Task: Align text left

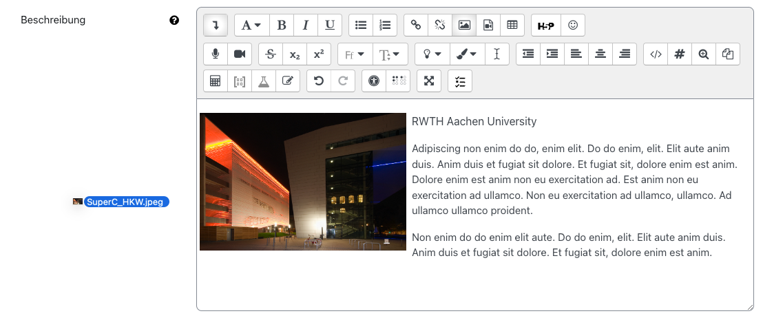Action: [x=576, y=54]
